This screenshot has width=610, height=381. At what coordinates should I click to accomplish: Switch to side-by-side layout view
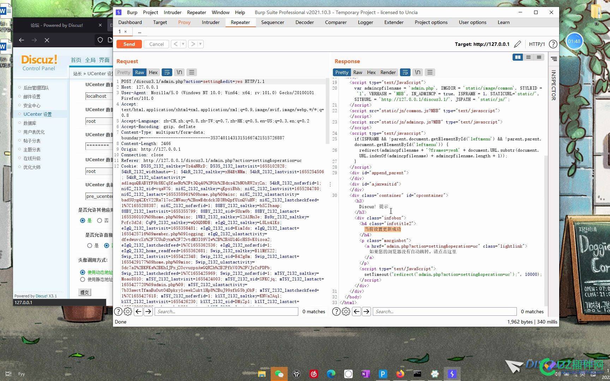(518, 57)
